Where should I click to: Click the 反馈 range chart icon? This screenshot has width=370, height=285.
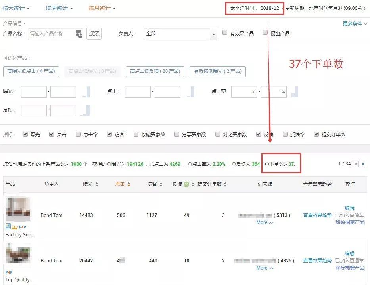pos(85,110)
